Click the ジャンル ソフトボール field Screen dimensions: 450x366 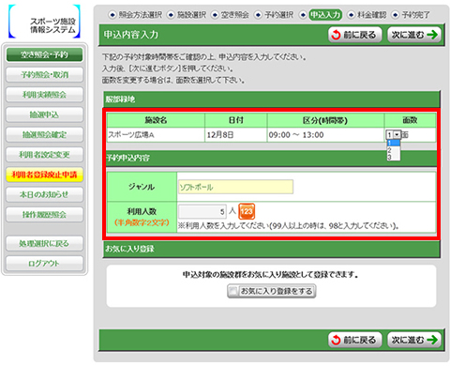pyautogui.click(x=235, y=187)
